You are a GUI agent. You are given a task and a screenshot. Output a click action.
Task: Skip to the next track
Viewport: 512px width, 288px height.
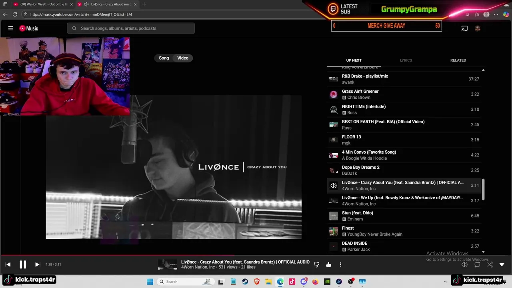coord(38,264)
